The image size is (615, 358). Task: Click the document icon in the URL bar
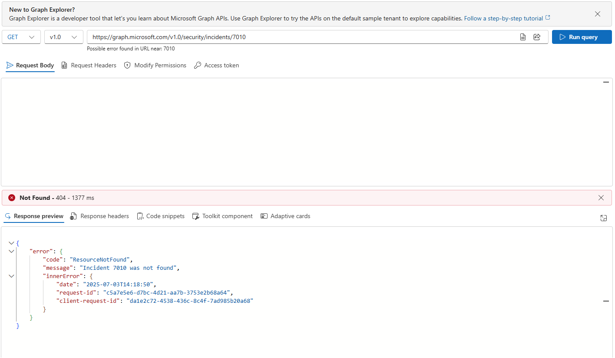[523, 37]
